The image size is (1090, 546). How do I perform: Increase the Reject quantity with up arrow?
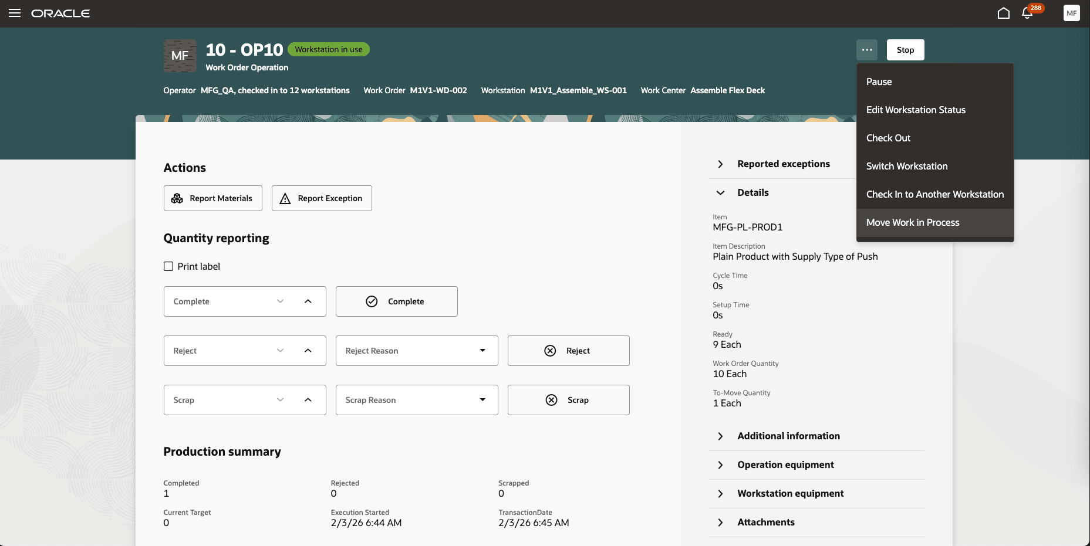tap(308, 351)
